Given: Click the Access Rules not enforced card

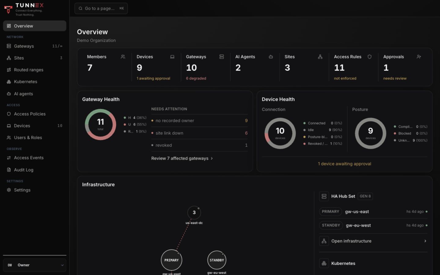Looking at the screenshot, I should pyautogui.click(x=354, y=67).
